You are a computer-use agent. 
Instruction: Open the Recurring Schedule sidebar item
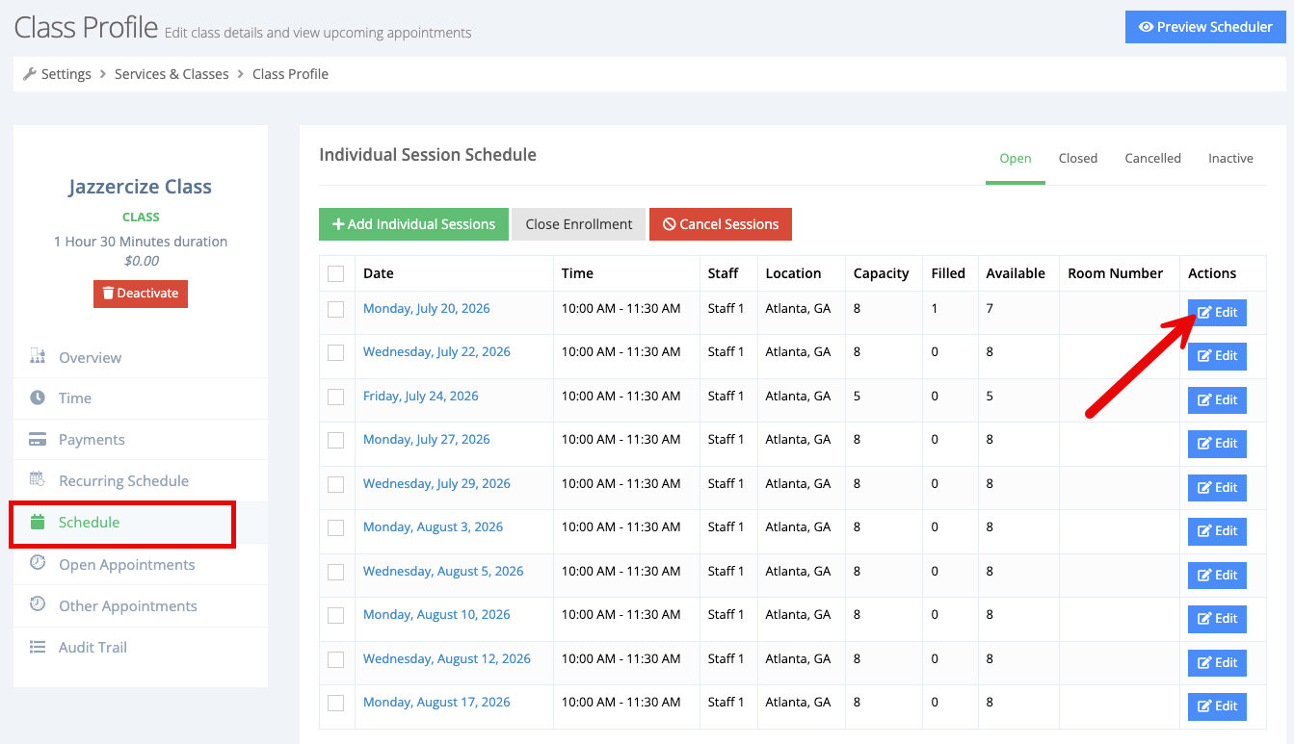[141, 480]
